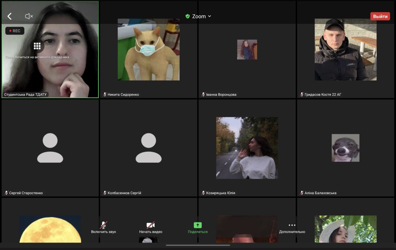Select Козиряцька Юлія's roadside profile photo
Screen dimensions: 396x250
[x=247, y=148]
